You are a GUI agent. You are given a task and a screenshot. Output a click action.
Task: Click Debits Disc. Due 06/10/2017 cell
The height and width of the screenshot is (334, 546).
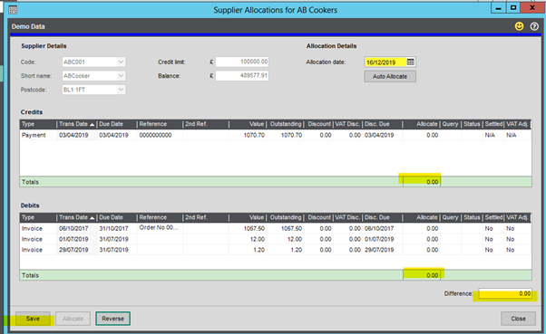click(383, 229)
